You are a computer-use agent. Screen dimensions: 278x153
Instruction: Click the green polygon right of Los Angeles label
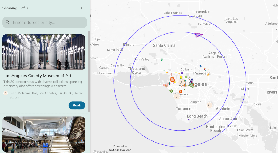[192, 85]
